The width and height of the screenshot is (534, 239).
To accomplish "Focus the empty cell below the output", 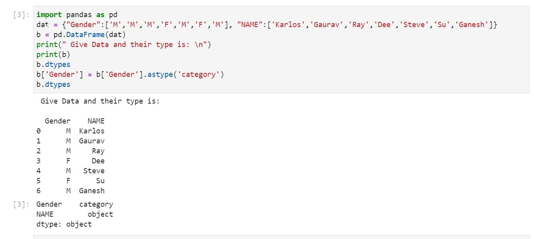I will point(281,237).
